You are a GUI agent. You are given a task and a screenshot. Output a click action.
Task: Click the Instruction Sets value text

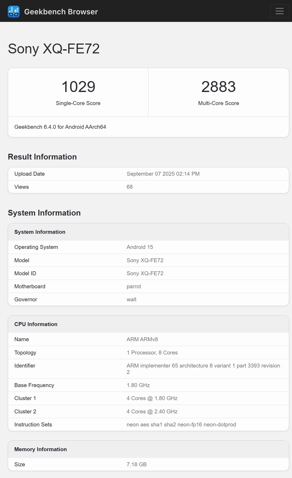pyautogui.click(x=181, y=425)
